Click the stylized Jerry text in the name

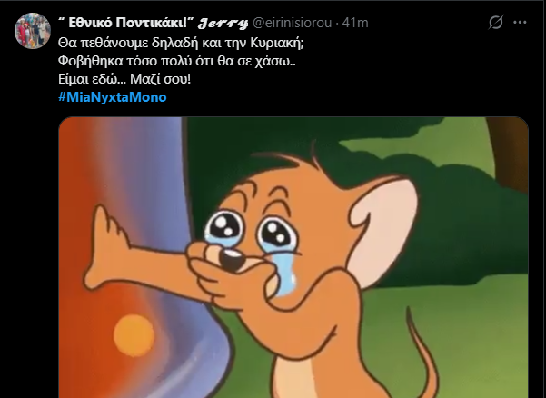click(x=223, y=24)
